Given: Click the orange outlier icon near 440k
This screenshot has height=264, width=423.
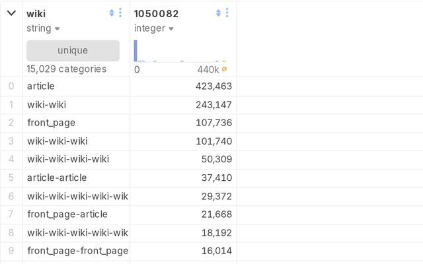Looking at the screenshot, I should (x=225, y=69).
